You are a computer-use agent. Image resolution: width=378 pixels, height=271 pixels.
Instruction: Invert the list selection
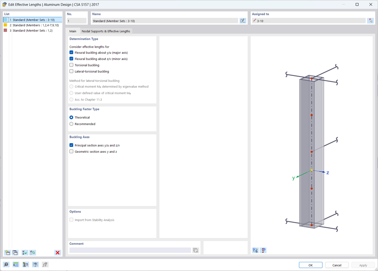32,252
